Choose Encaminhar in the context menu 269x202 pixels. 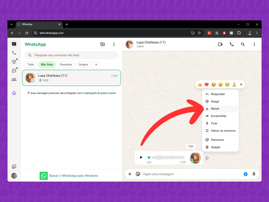[221, 116]
